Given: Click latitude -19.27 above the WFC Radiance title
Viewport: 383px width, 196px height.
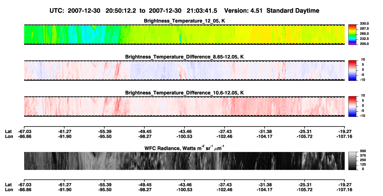Looking at the screenshot, I should pos(345,132).
